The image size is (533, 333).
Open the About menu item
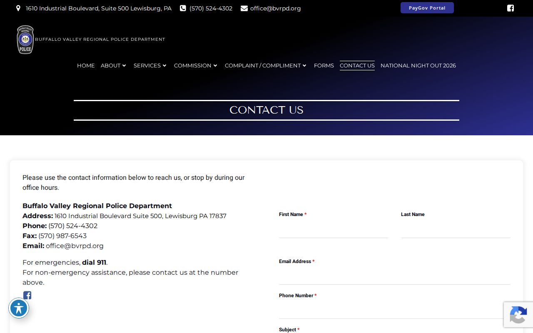[111, 66]
